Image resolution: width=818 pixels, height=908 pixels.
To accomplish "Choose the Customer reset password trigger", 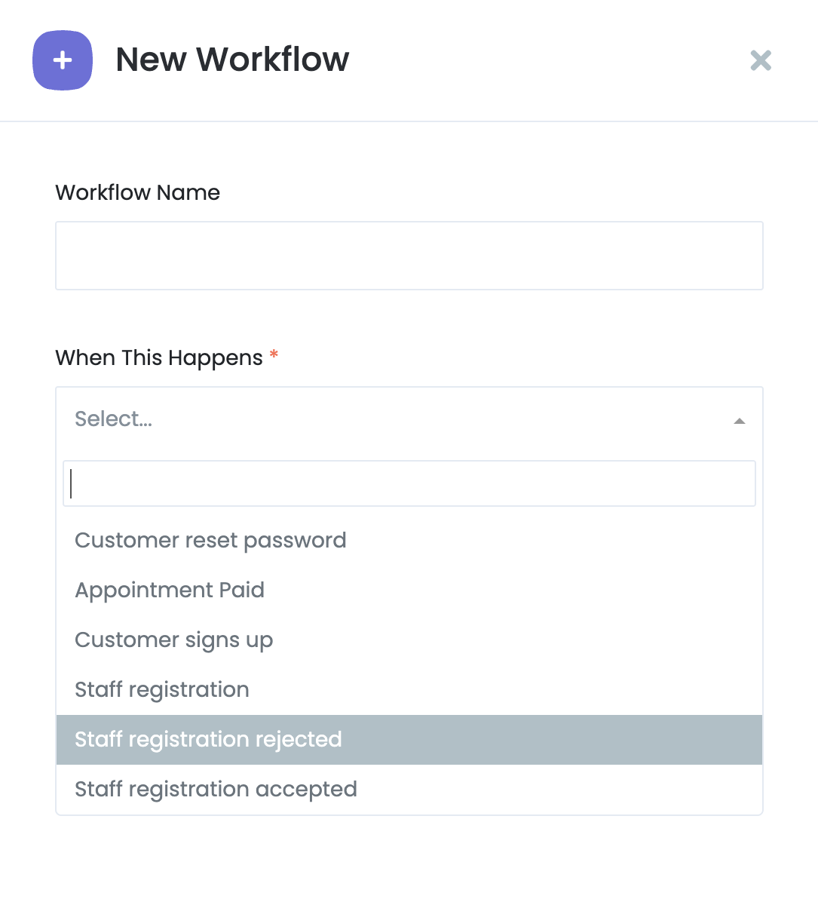I will 210,541.
